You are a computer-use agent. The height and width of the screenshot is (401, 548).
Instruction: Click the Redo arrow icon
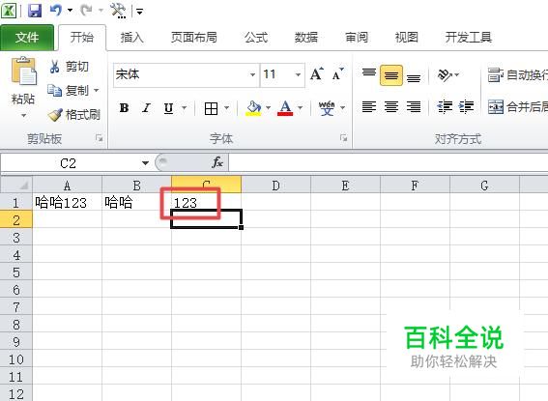(x=86, y=10)
